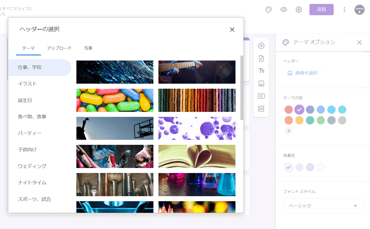Click the import questions icon
The width and height of the screenshot is (370, 229).
click(261, 58)
